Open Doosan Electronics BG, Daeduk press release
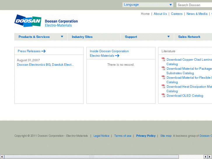 (x=45, y=65)
